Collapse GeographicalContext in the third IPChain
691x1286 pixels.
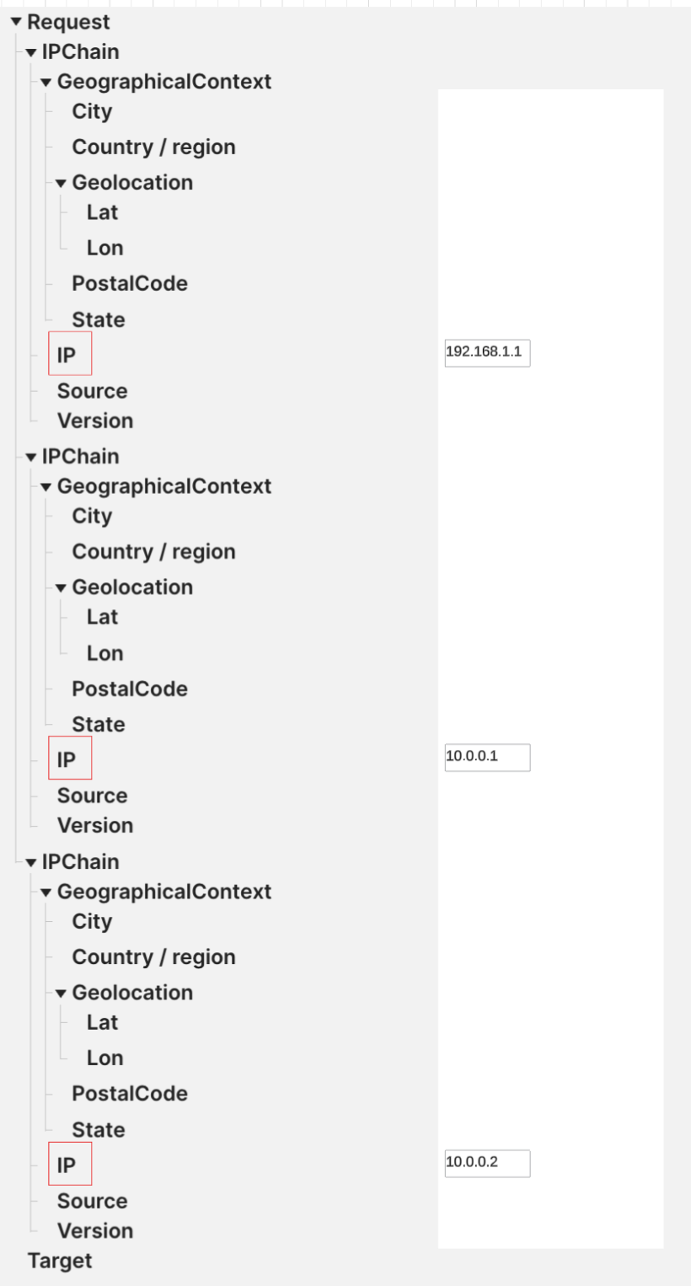pos(45,892)
